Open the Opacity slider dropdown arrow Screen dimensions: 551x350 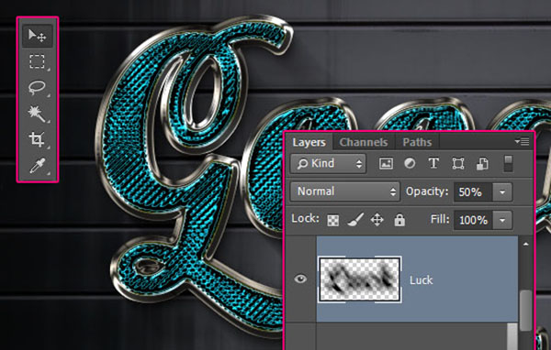click(502, 191)
